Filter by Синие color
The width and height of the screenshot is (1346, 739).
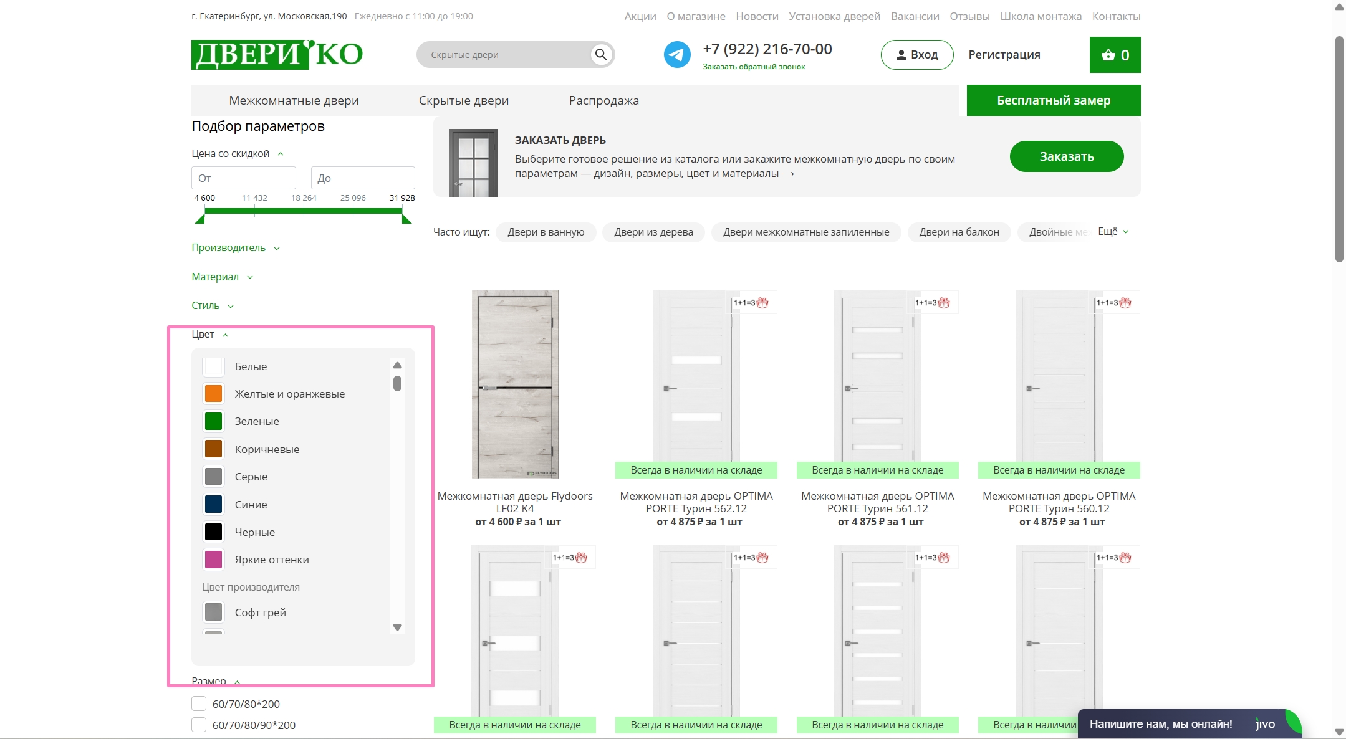coord(213,504)
